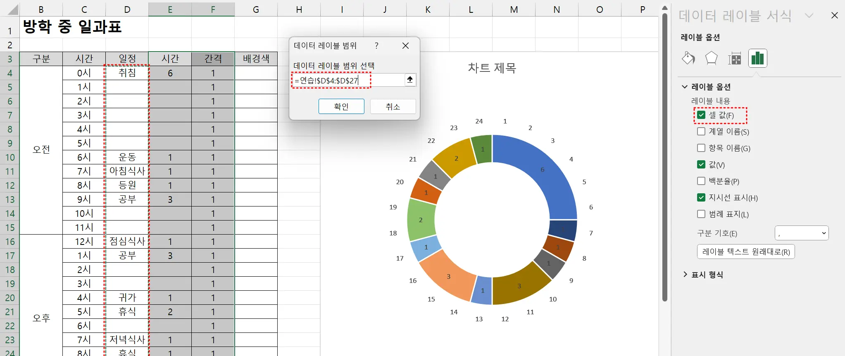
Task: Enable 백분율(P) checkbox
Action: pyautogui.click(x=701, y=181)
